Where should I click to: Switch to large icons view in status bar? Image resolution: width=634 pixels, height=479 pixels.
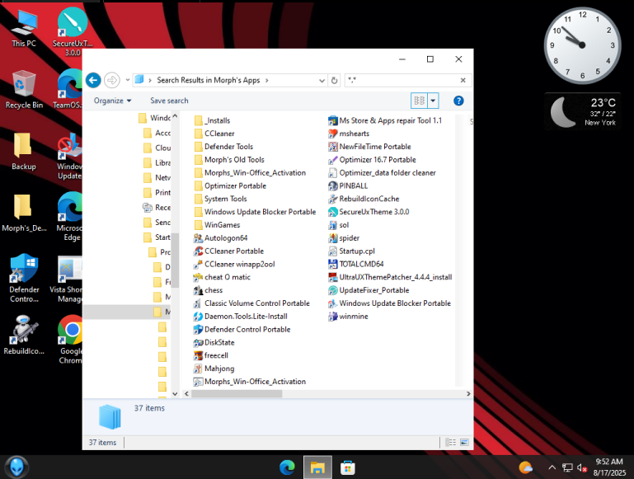pyautogui.click(x=464, y=442)
